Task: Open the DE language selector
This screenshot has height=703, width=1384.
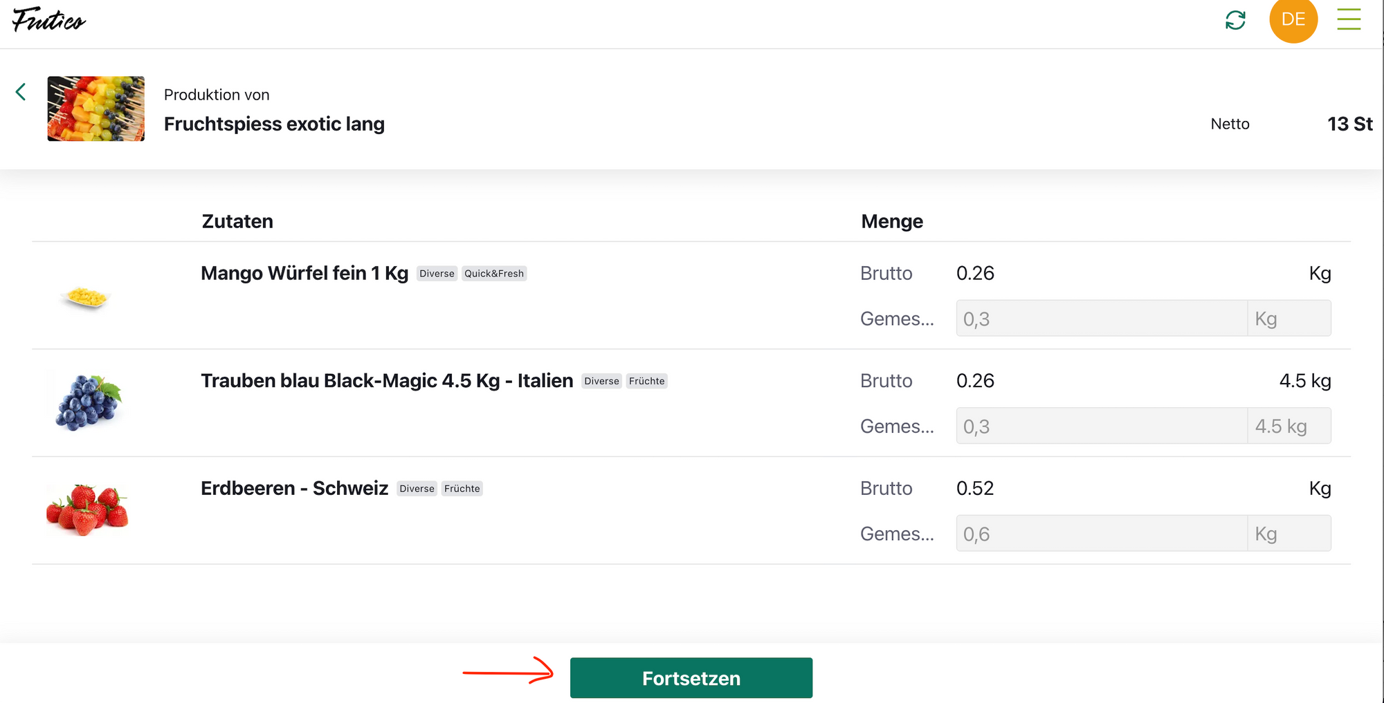Action: point(1293,19)
